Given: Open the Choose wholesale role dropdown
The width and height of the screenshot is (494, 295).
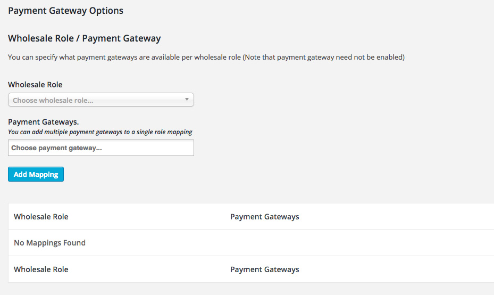Looking at the screenshot, I should (x=96, y=100).
